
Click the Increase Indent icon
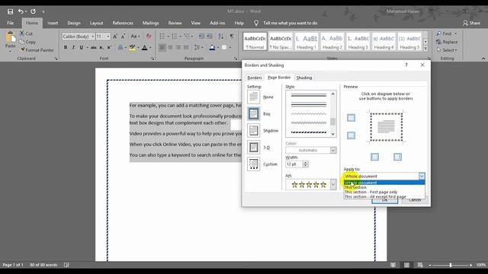coord(210,37)
